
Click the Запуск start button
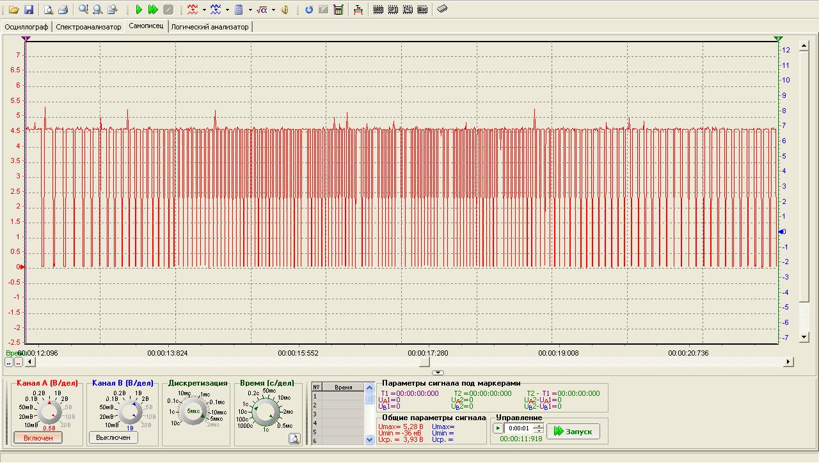[x=573, y=431]
